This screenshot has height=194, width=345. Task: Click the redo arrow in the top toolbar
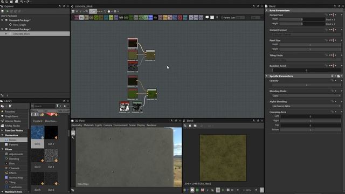pyautogui.click(x=27, y=2)
